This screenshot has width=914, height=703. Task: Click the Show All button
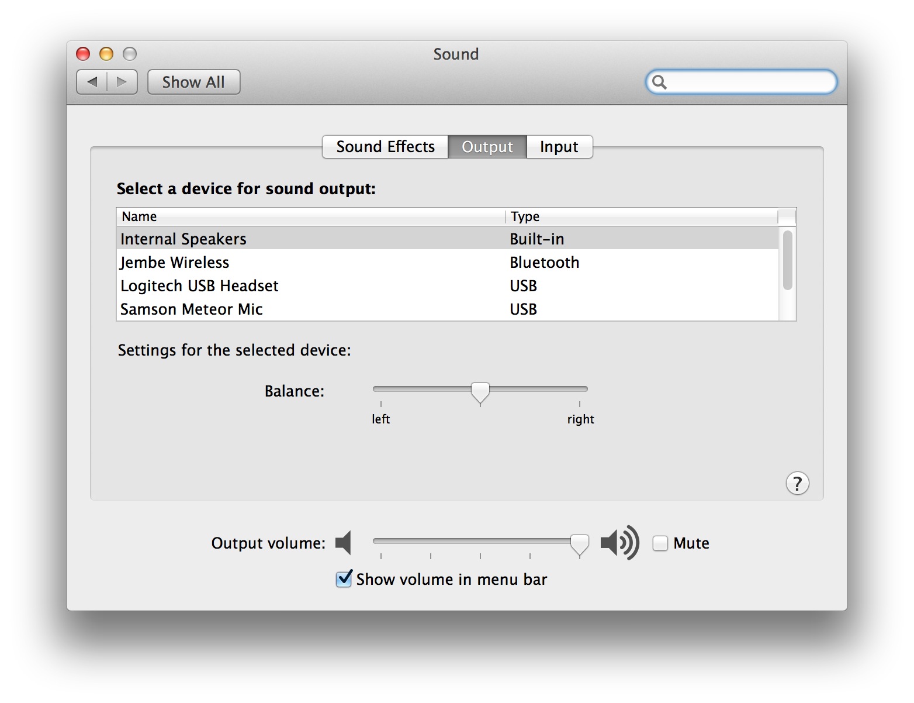tap(193, 82)
